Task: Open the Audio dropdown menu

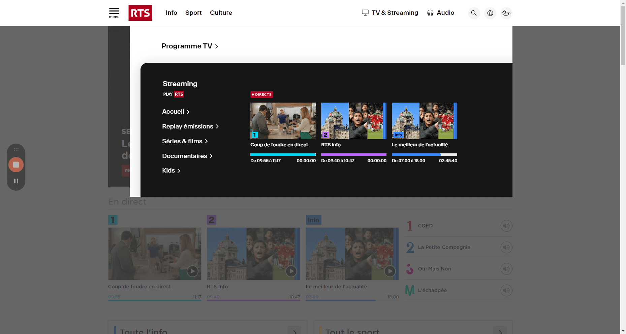Action: 441,13
